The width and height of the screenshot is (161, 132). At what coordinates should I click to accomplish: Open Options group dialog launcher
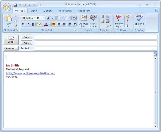[131, 30]
